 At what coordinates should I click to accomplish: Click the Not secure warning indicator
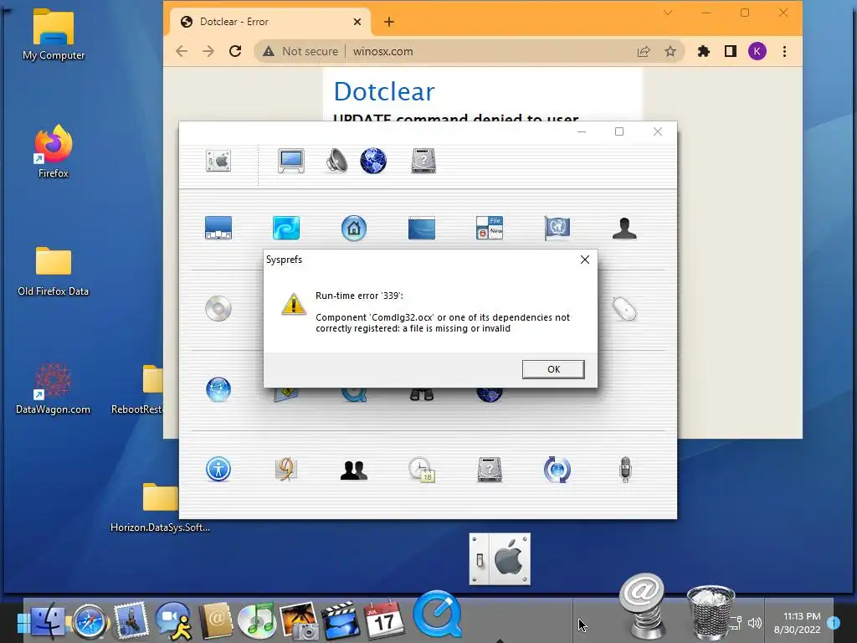(x=300, y=51)
